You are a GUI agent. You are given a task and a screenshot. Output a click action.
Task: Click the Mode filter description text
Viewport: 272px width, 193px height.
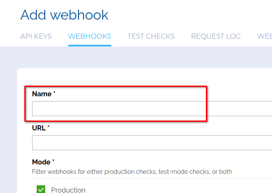(132, 172)
